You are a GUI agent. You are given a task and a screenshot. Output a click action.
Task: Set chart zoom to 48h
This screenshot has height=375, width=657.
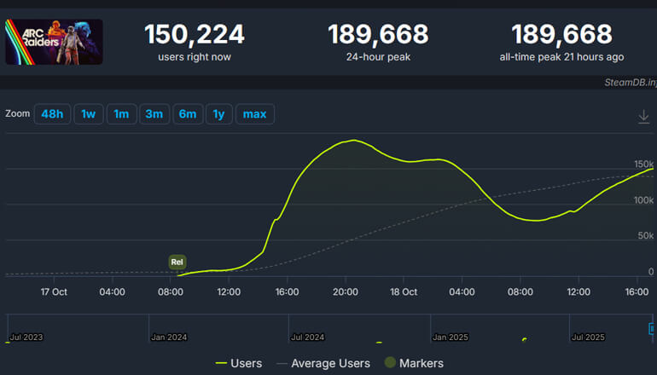coord(51,114)
